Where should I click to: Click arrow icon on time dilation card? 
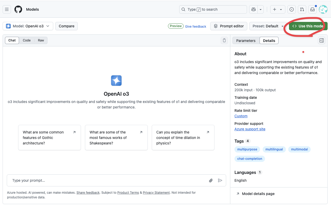point(208,132)
